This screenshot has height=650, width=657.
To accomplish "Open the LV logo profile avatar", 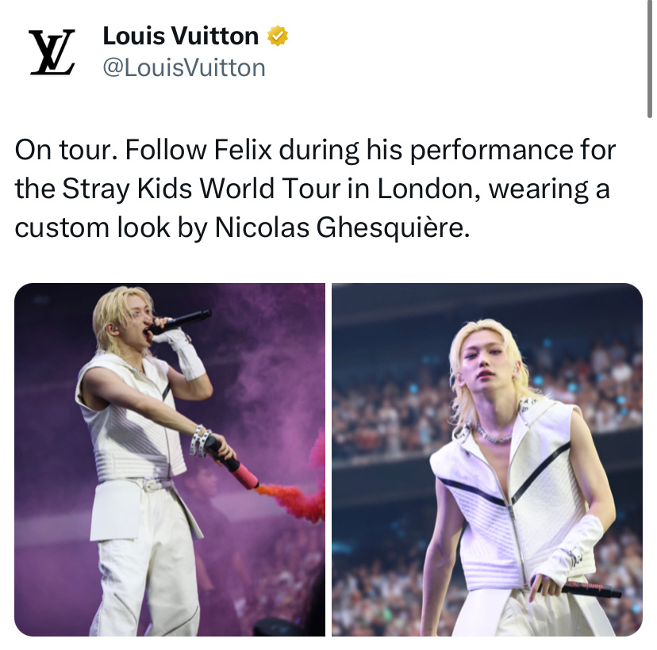I will [52, 52].
